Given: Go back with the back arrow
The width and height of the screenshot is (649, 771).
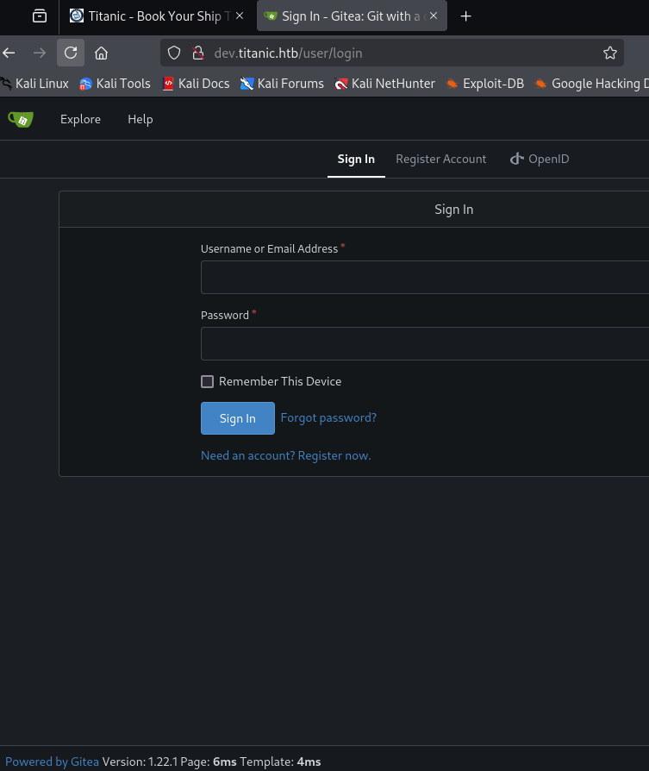Looking at the screenshot, I should pyautogui.click(x=9, y=53).
